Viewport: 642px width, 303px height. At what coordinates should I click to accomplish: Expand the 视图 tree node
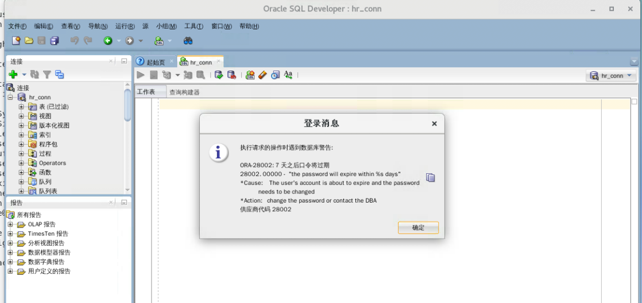pyautogui.click(x=21, y=116)
